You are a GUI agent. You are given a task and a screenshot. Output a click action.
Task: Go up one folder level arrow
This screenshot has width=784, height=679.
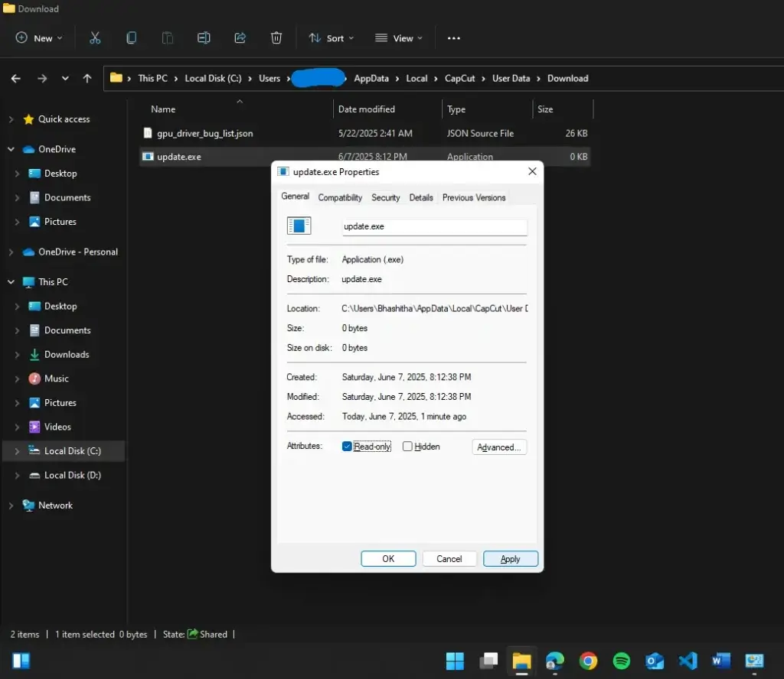(87, 79)
